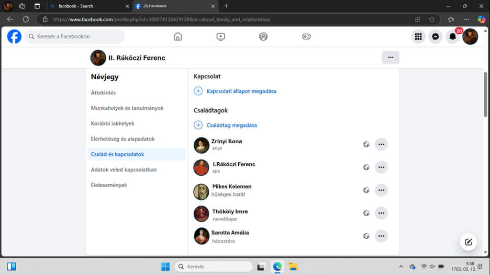Select Család és kapcsolatok section
This screenshot has height=275, width=490.
[136, 154]
